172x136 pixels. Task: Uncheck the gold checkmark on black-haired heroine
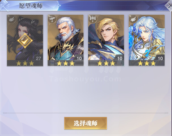pos(25,41)
